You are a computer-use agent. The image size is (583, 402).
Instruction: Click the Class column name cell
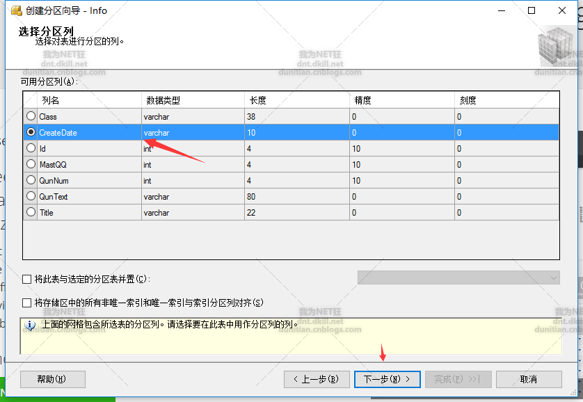(89, 117)
